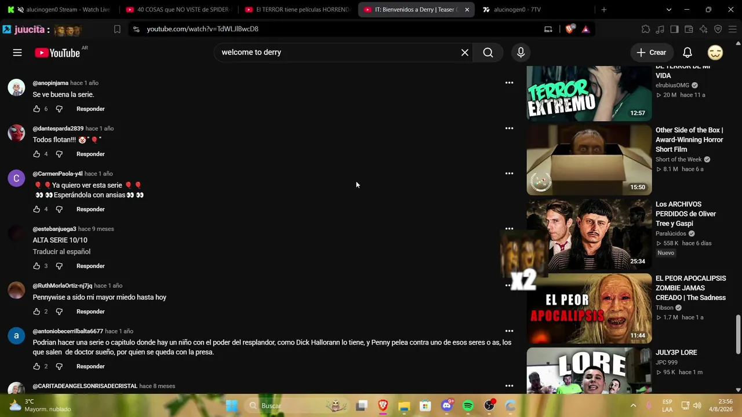This screenshot has height=417, width=742.
Task: Like the comment by @anopinjama
Action: tap(37, 109)
